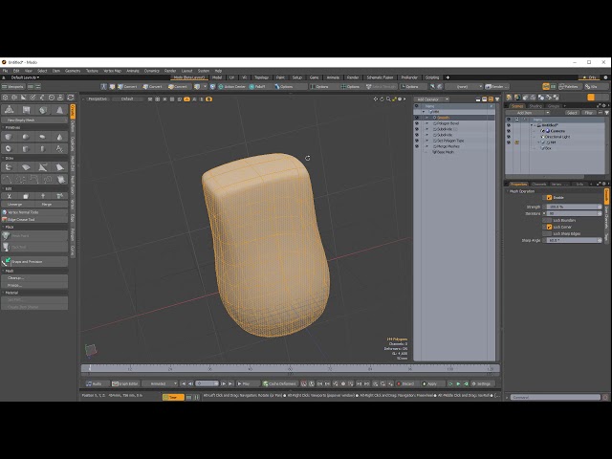Open the Perspective view type dropdown

[98, 99]
